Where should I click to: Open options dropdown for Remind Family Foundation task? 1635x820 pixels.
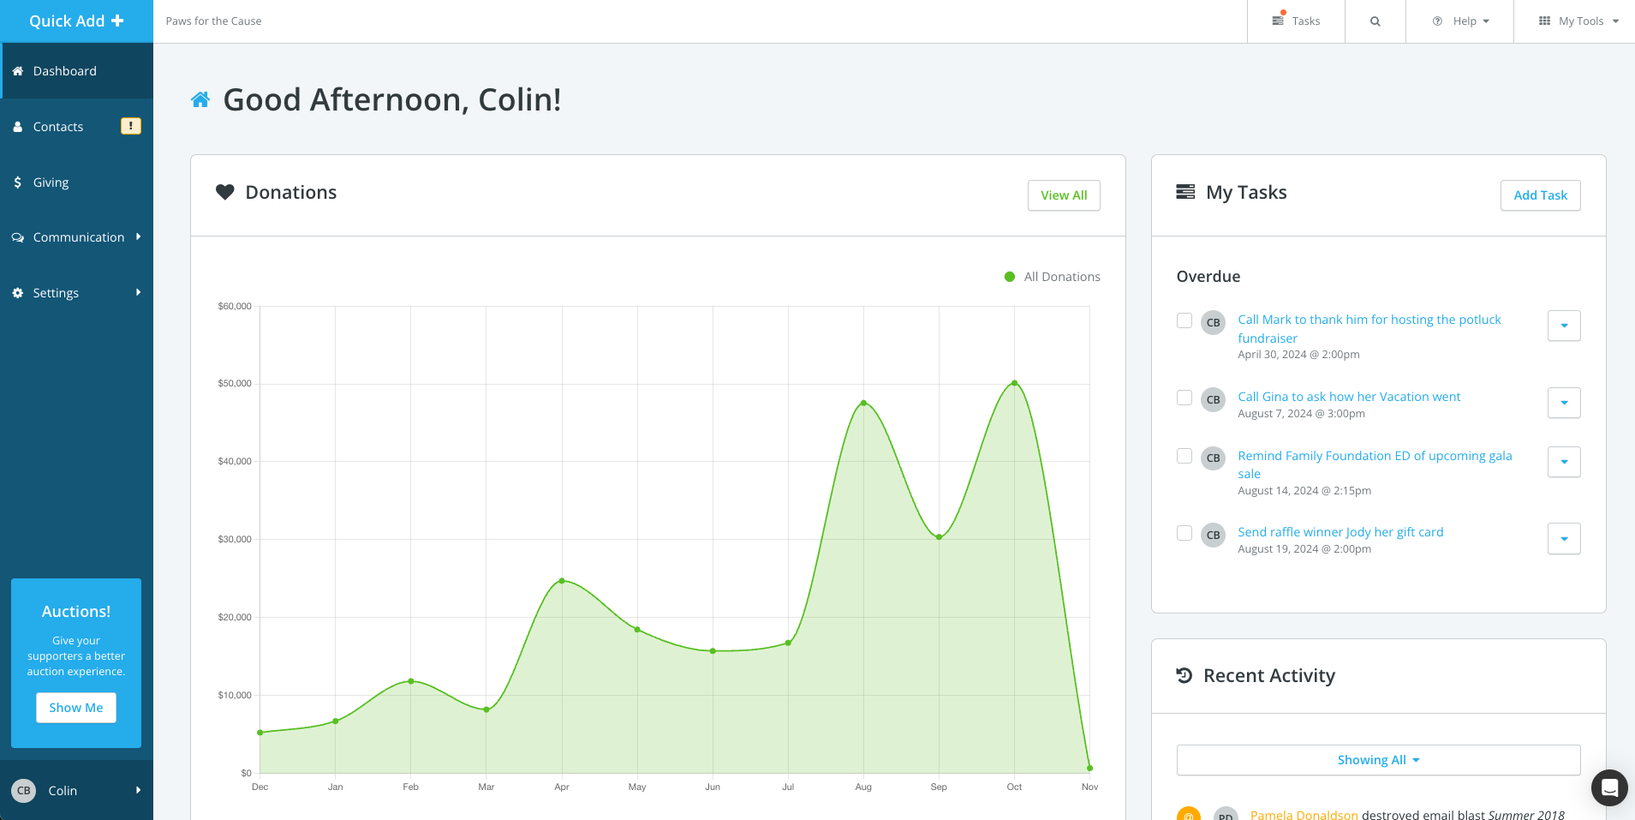1563,462
